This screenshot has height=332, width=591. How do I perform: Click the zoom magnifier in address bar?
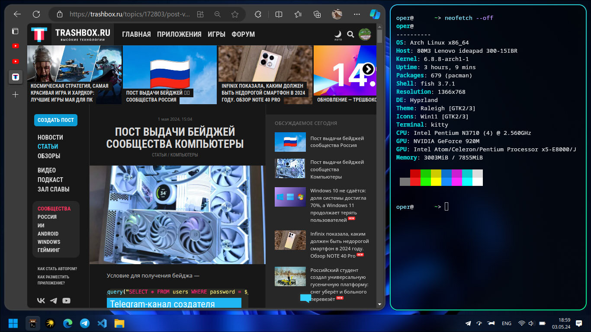coord(217,14)
